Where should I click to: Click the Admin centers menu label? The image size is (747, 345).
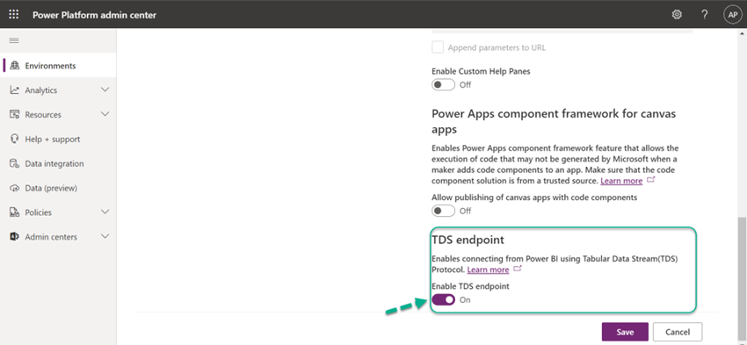click(x=51, y=237)
